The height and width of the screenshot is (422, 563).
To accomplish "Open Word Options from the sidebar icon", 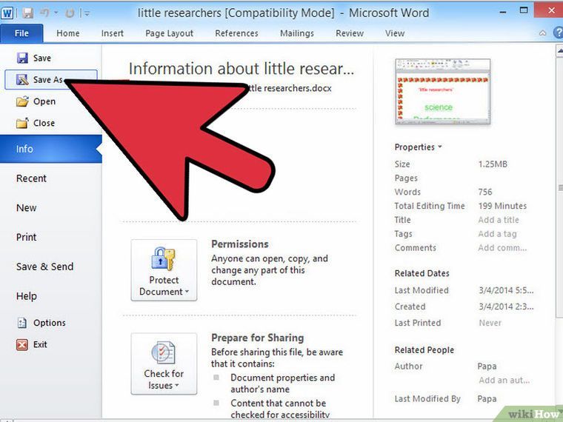I will (22, 323).
